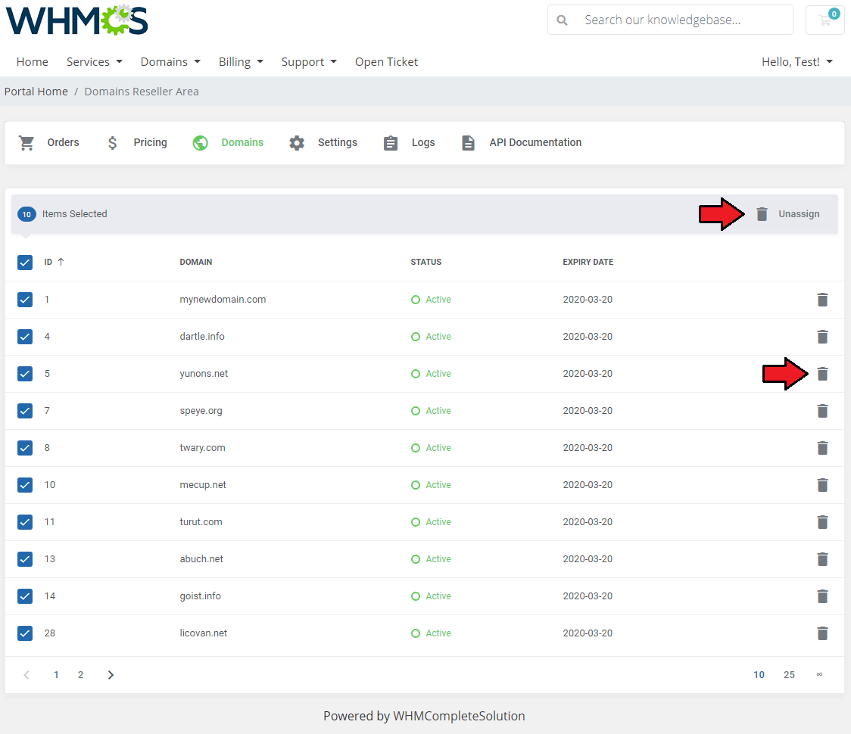851x734 pixels.
Task: Click Portal Home breadcrumb link
Action: (36, 92)
